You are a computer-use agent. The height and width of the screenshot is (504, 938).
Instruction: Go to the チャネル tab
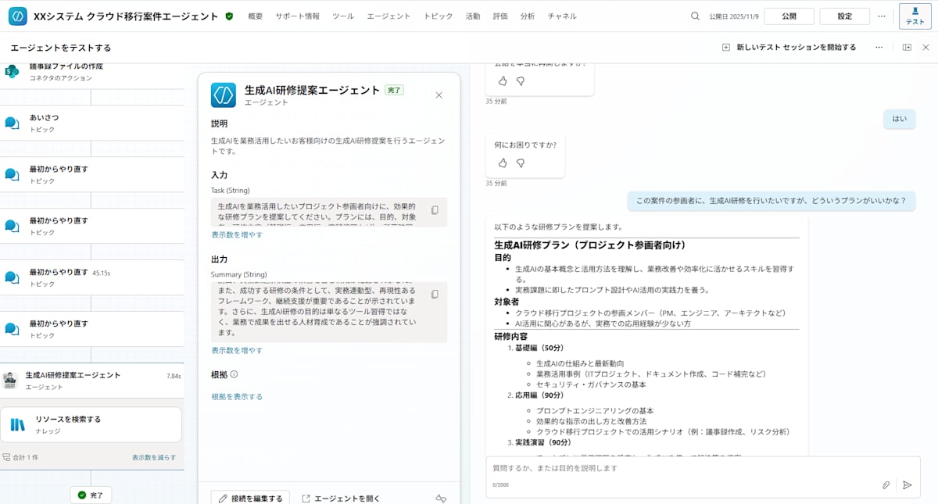(562, 16)
